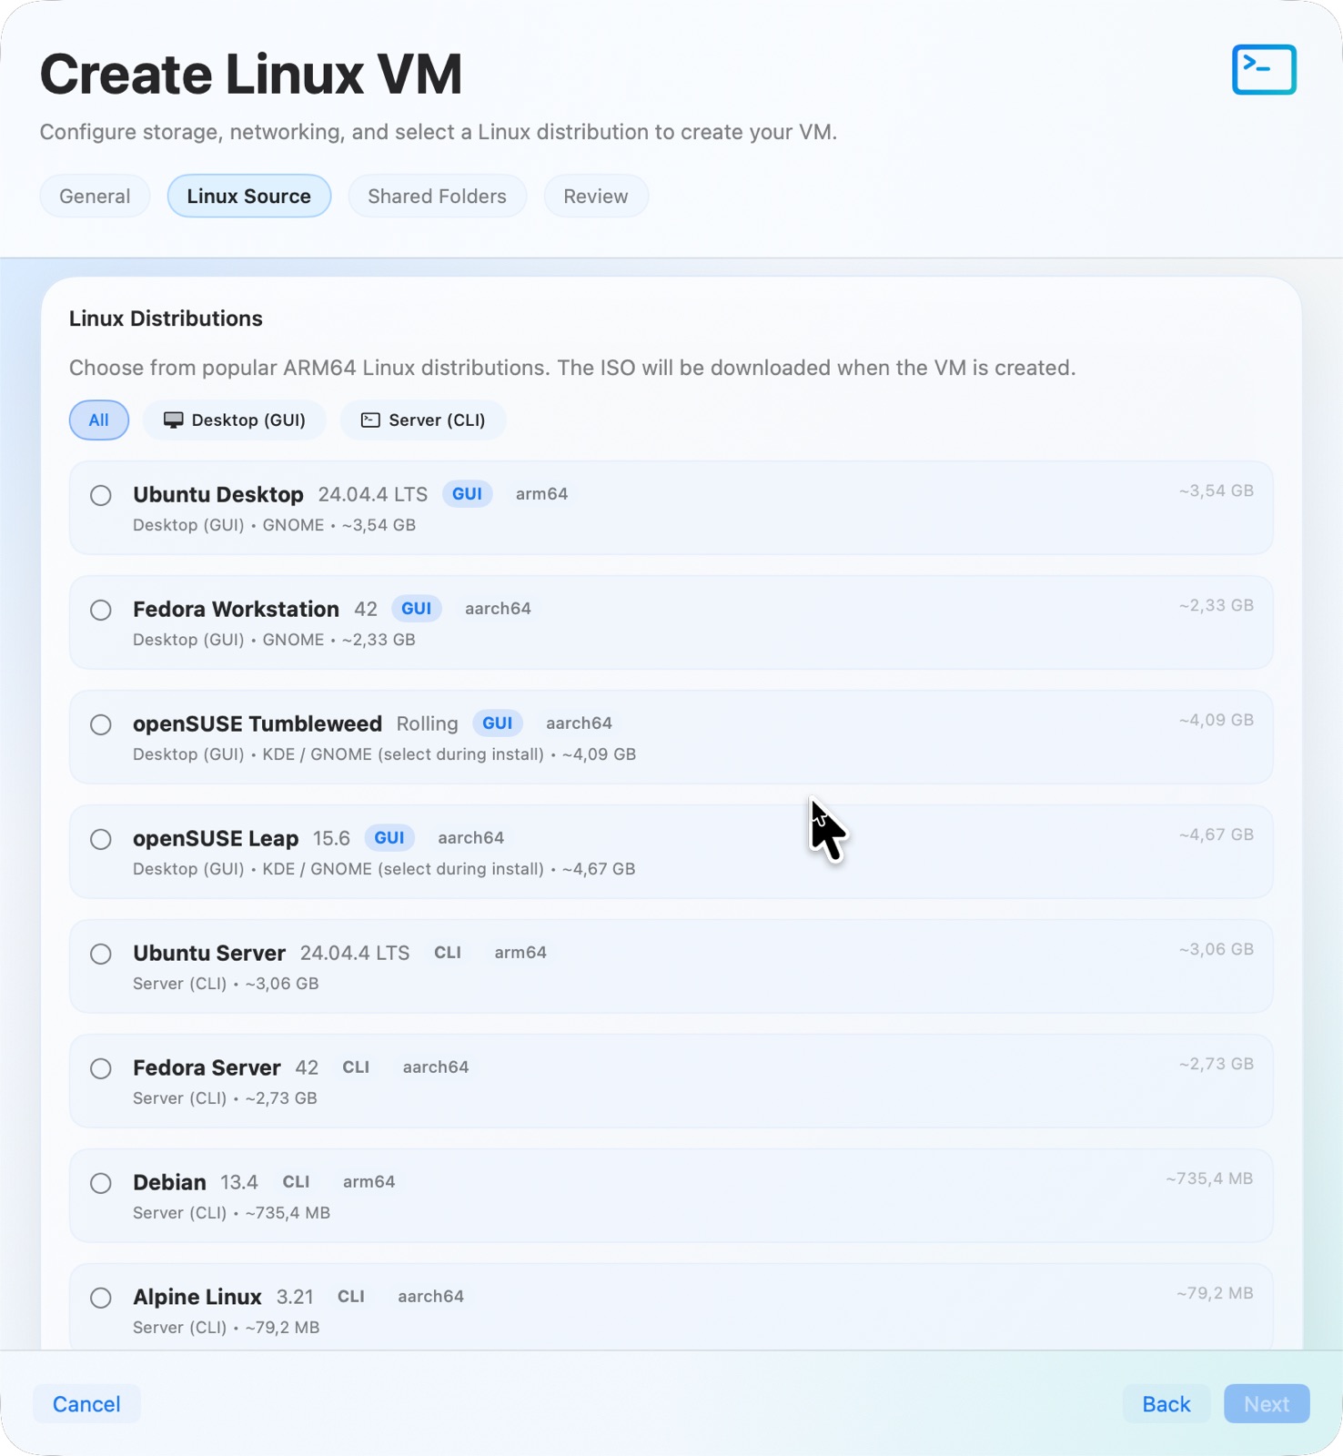Image resolution: width=1343 pixels, height=1456 pixels.
Task: Click the CLI badge on Fedora Server
Action: tap(355, 1067)
